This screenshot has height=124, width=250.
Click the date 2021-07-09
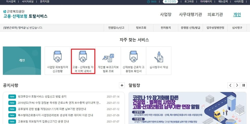tap(113, 115)
